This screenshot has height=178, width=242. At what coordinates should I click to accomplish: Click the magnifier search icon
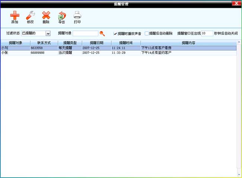click(x=102, y=33)
